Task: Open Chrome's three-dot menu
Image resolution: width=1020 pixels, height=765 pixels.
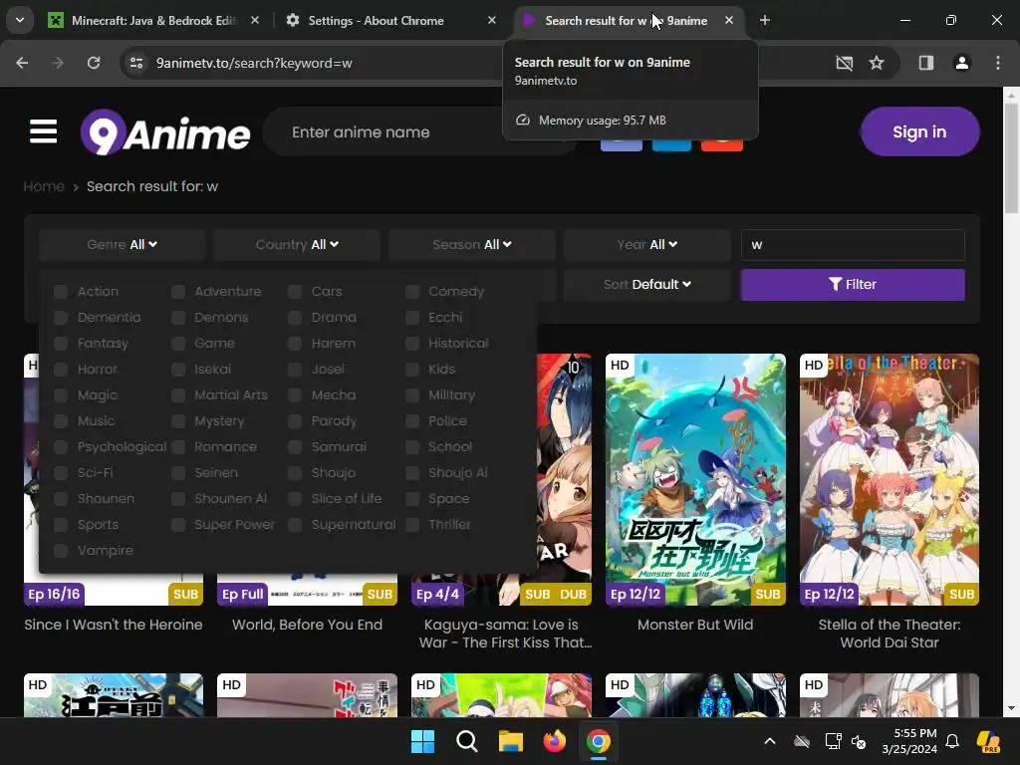Action: point(998,63)
